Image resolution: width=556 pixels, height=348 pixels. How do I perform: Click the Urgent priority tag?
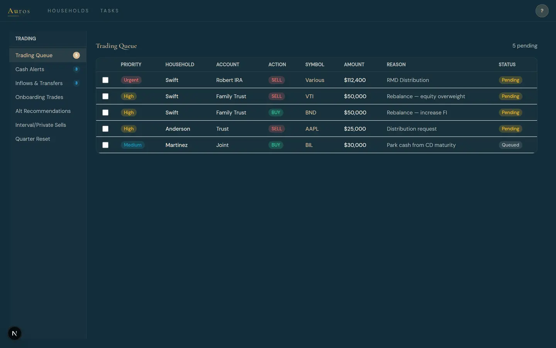(x=131, y=80)
